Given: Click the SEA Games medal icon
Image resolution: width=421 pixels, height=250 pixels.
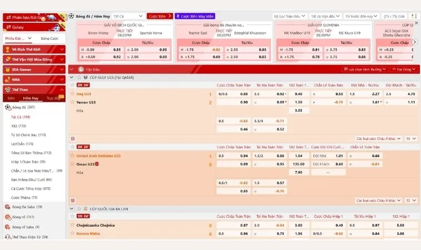Looking at the screenshot, I should (7, 69).
